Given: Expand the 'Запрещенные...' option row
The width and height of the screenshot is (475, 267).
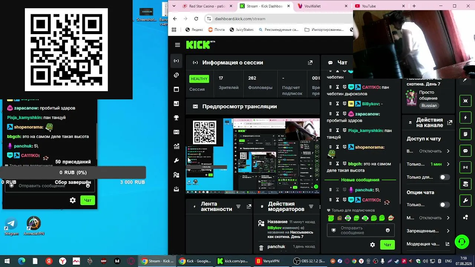Looking at the screenshot, I should click(x=429, y=231).
